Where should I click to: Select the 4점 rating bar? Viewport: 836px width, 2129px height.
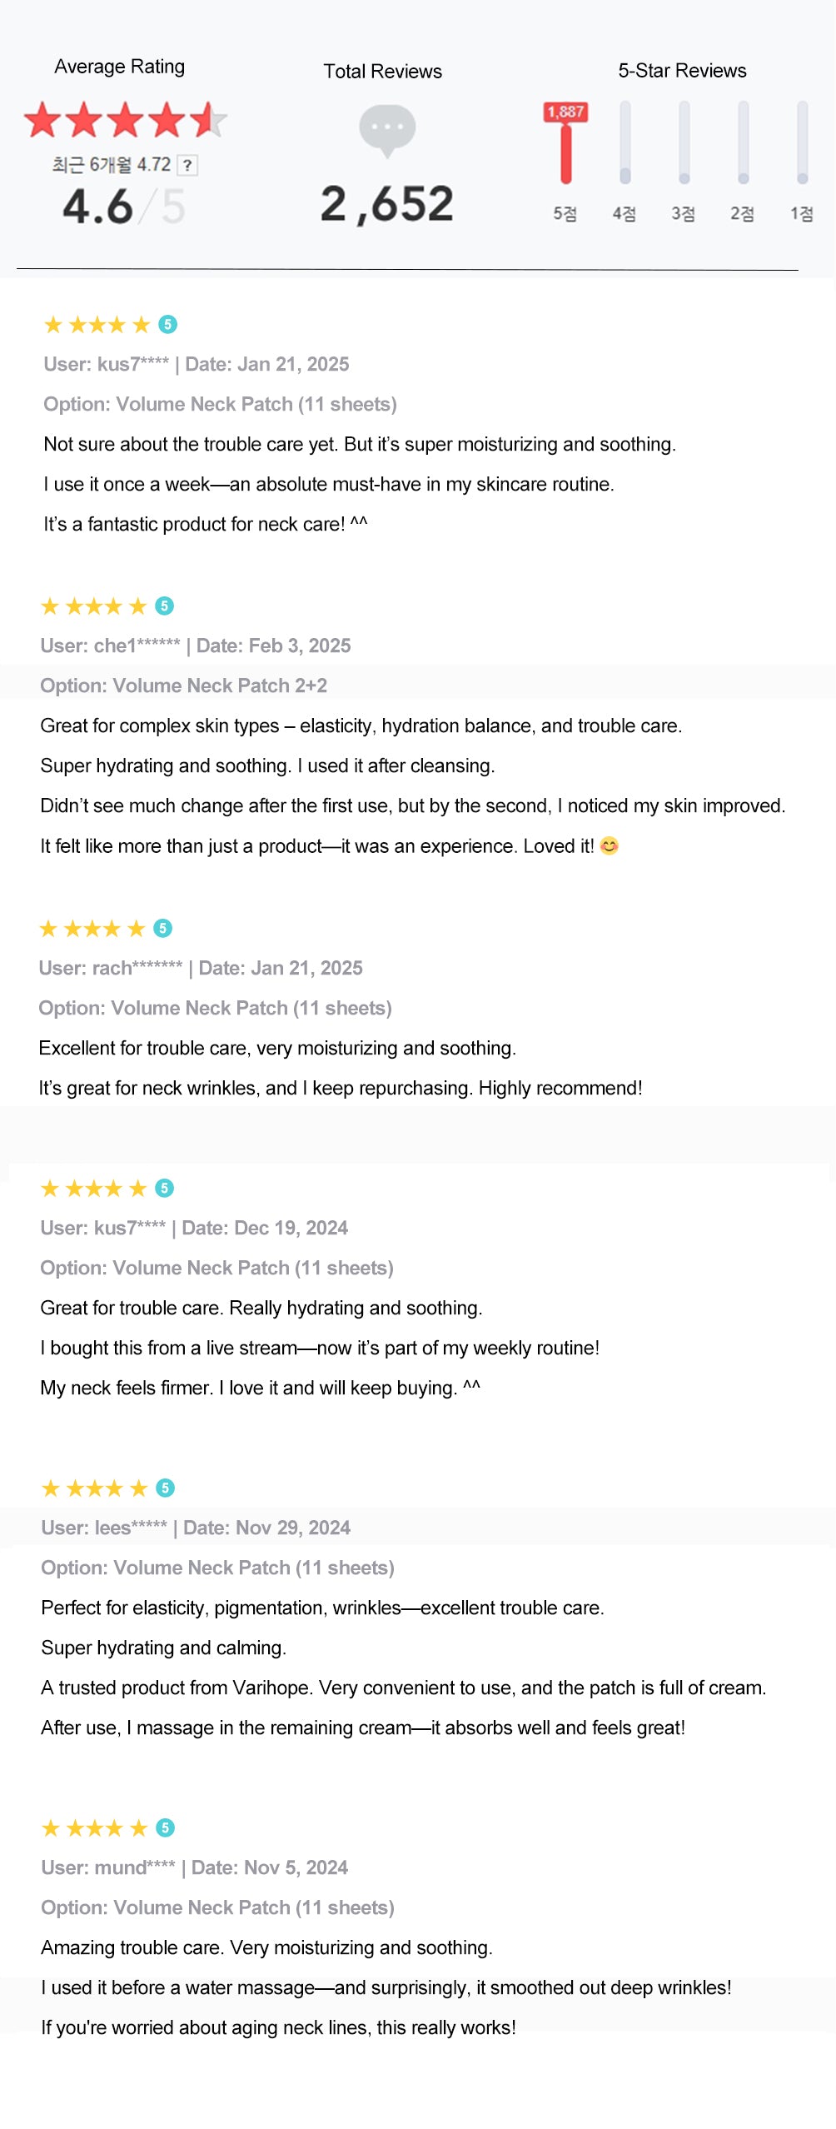[625, 142]
